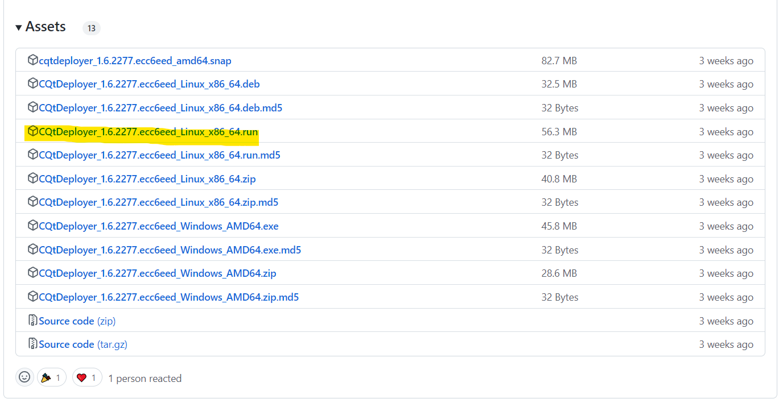Image resolution: width=783 pixels, height=399 pixels.
Task: Click package icon beside Linux_x86_64.deb file
Action: [32, 84]
